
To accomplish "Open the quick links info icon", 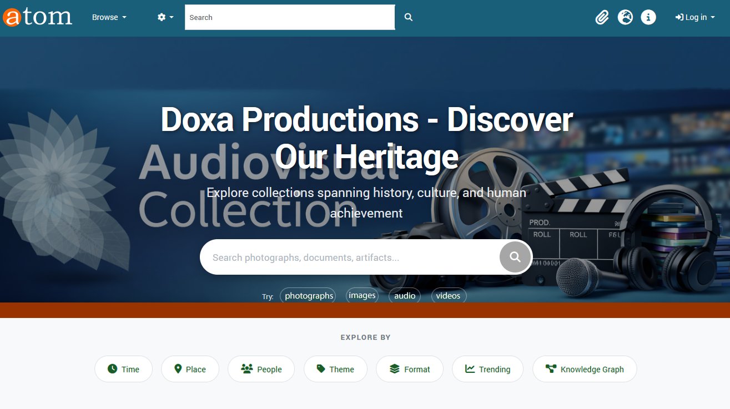I will coord(648,17).
